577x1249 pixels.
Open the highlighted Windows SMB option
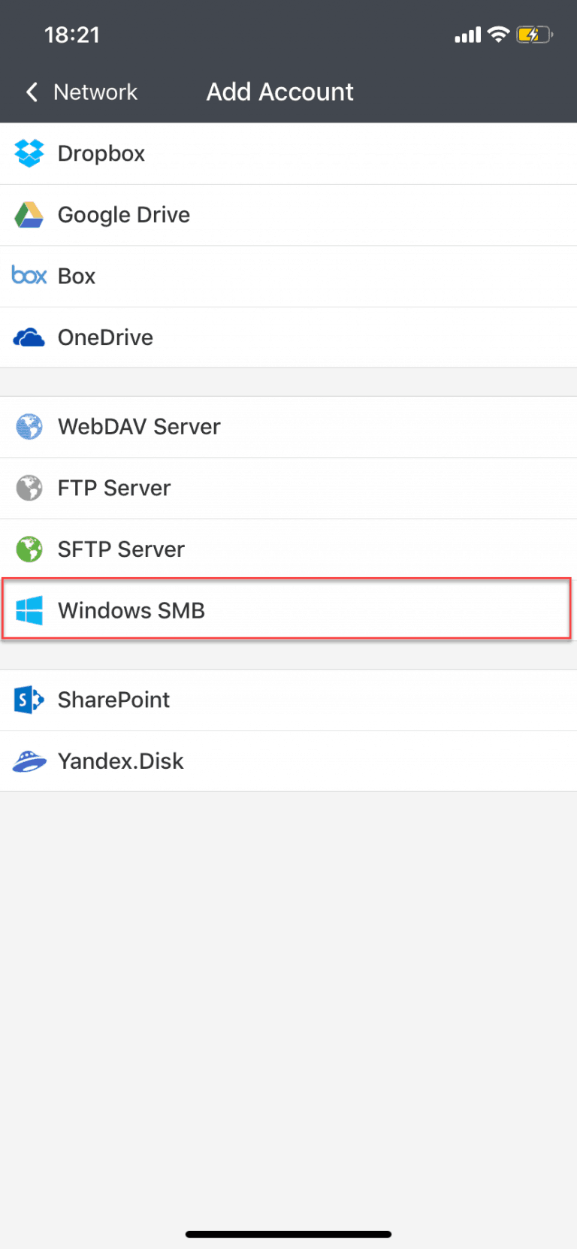tap(131, 610)
